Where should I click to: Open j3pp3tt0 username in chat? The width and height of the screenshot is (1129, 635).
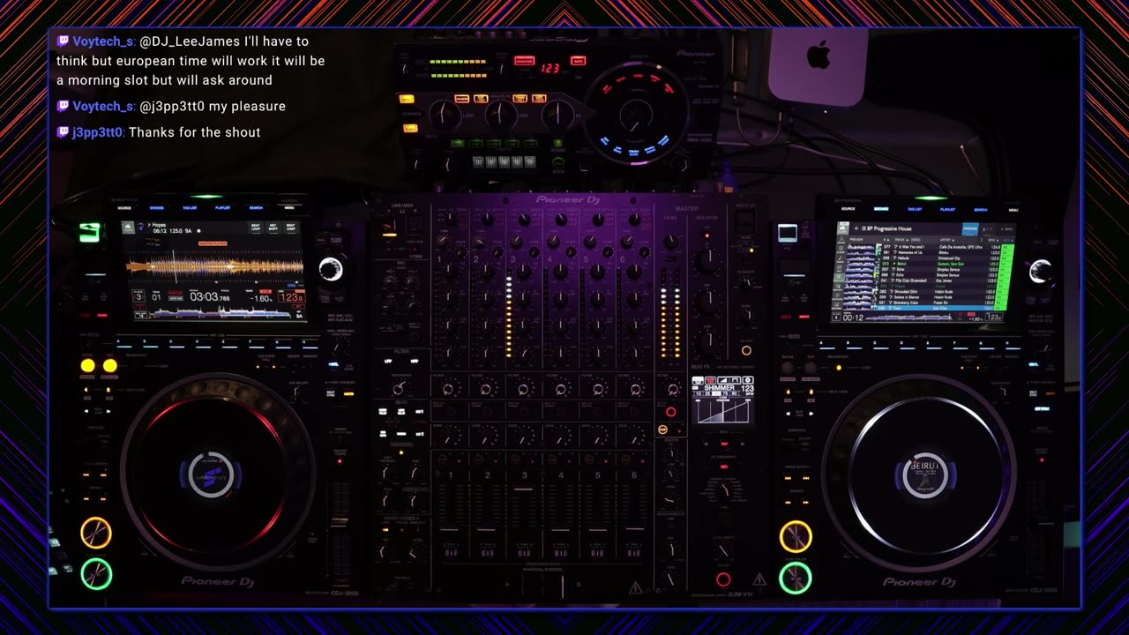pos(98,132)
